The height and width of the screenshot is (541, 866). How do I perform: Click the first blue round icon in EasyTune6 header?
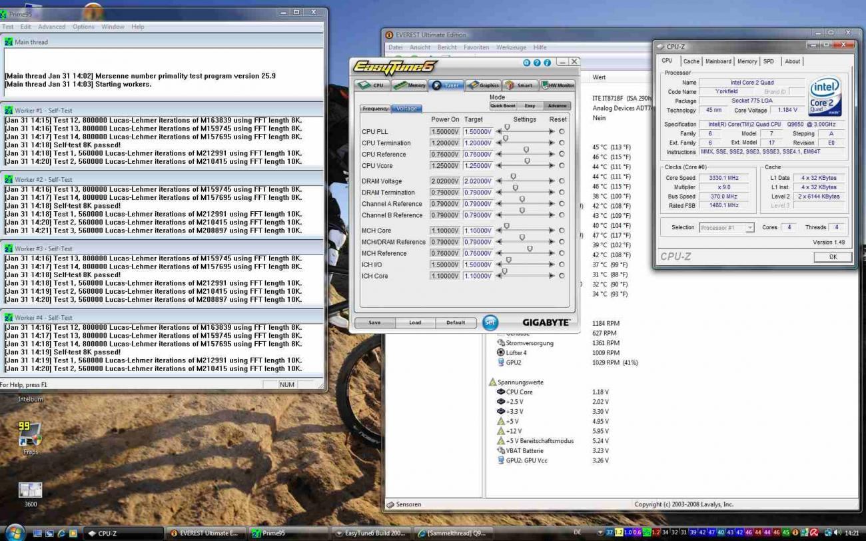tap(527, 63)
